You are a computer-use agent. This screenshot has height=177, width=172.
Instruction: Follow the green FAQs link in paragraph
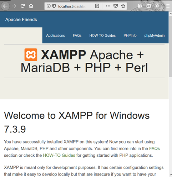[155, 149]
